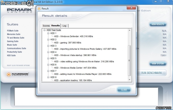This screenshot has height=110, width=173.
Task: Collapse the HDD 6 node
Action: pyautogui.click(x=48, y=65)
